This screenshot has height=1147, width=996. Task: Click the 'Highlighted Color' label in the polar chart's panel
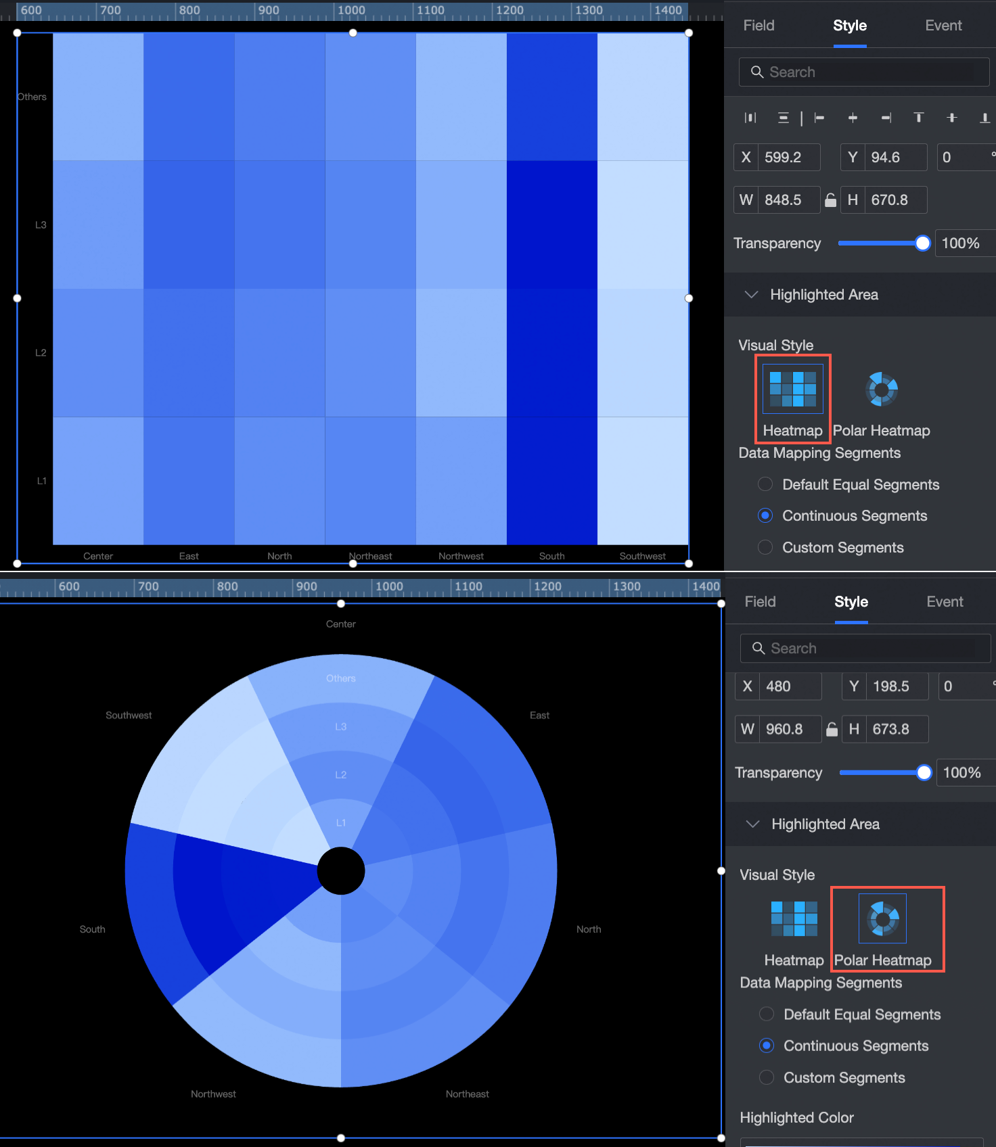[796, 1118]
